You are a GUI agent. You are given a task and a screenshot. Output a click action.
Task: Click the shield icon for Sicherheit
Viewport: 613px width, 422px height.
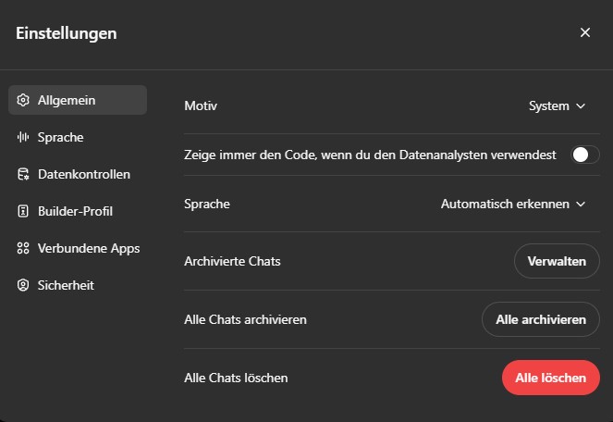pyautogui.click(x=23, y=285)
